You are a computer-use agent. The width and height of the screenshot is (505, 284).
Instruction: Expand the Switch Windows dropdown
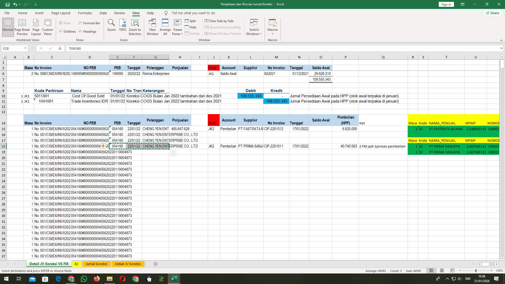(254, 27)
